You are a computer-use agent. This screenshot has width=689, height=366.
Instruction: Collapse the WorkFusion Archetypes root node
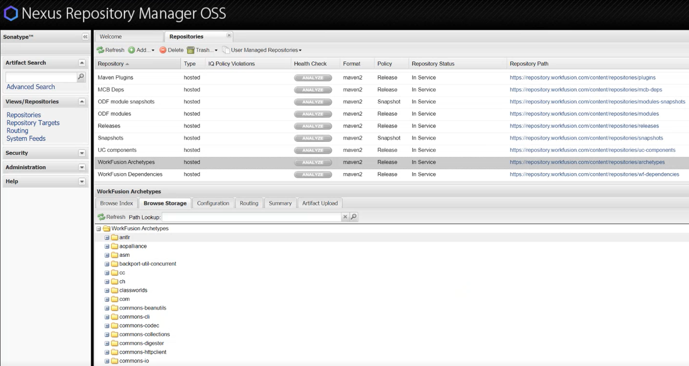tap(99, 228)
